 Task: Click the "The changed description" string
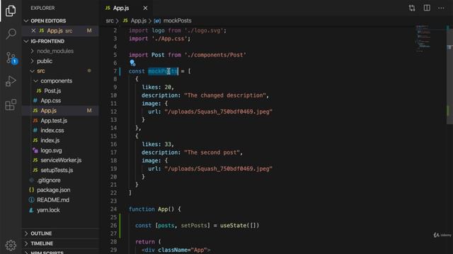(225, 95)
